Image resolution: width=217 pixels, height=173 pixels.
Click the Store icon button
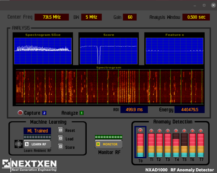coord(60,147)
